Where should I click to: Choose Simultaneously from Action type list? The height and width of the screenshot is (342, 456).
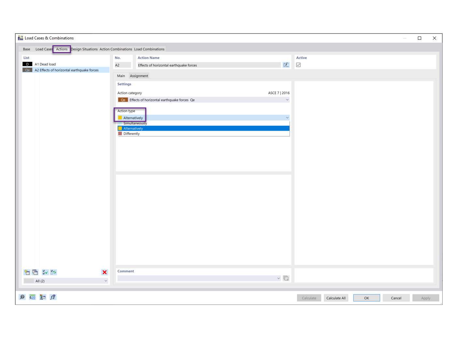[204, 123]
